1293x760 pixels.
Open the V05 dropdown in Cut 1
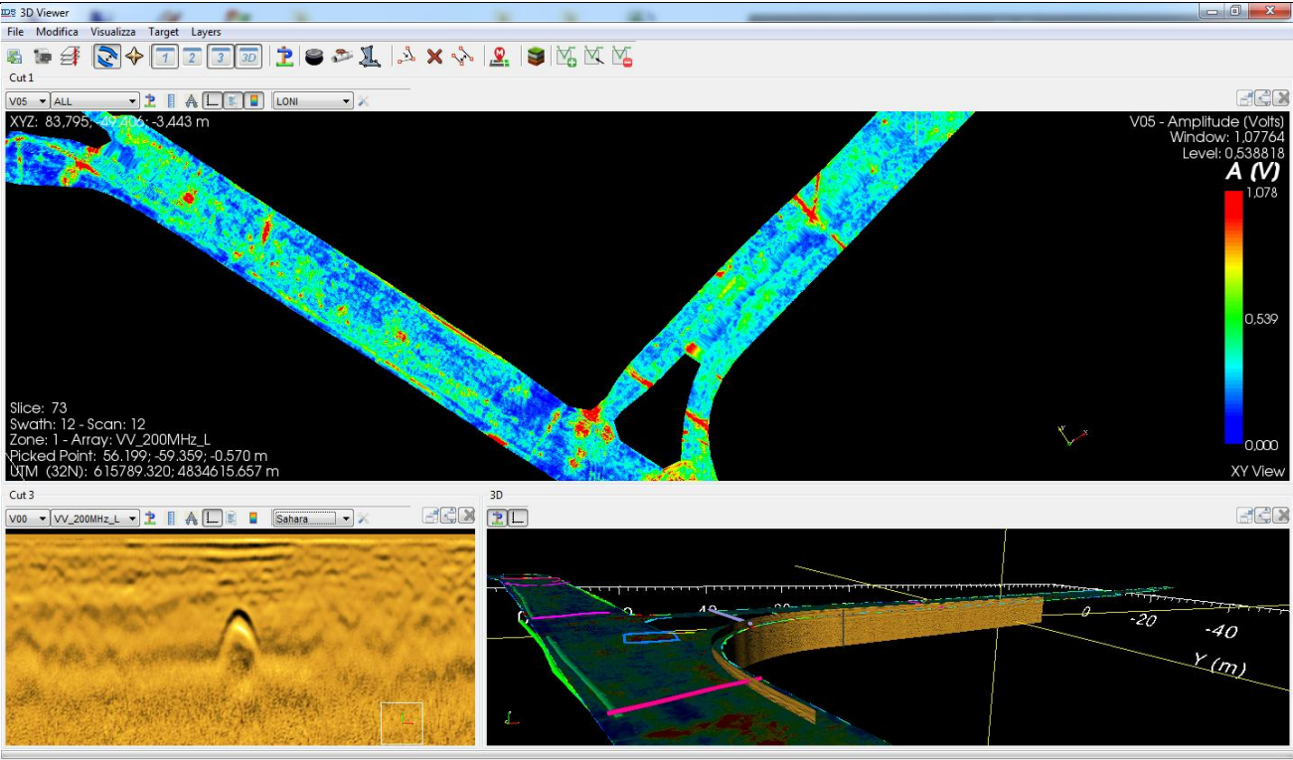pyautogui.click(x=28, y=101)
